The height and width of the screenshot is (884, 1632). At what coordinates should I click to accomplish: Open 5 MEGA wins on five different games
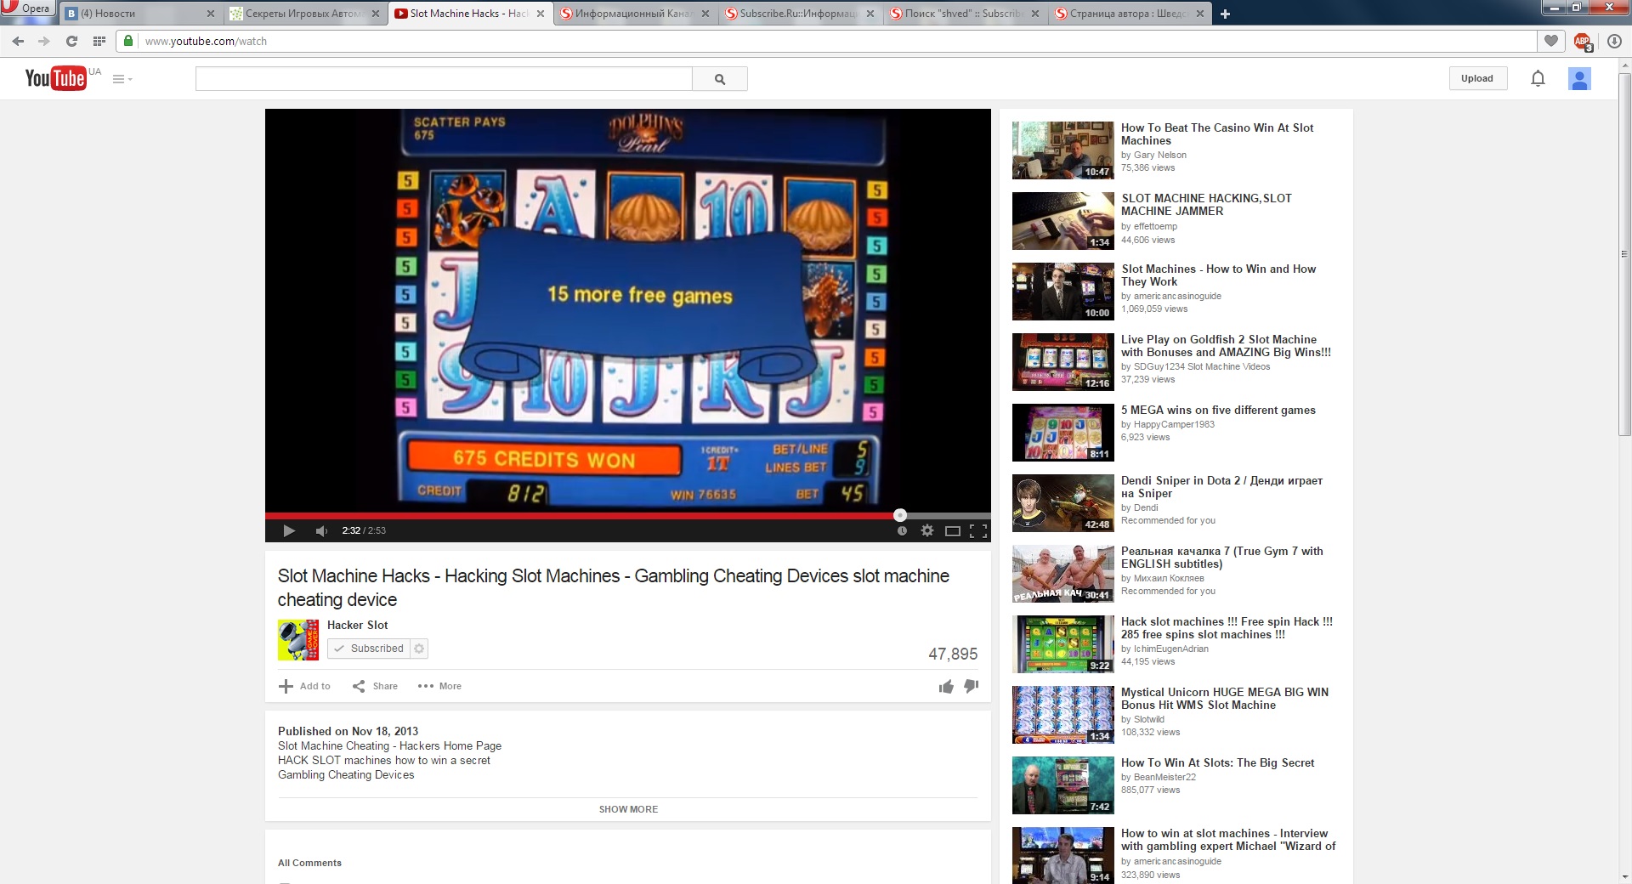point(1218,410)
